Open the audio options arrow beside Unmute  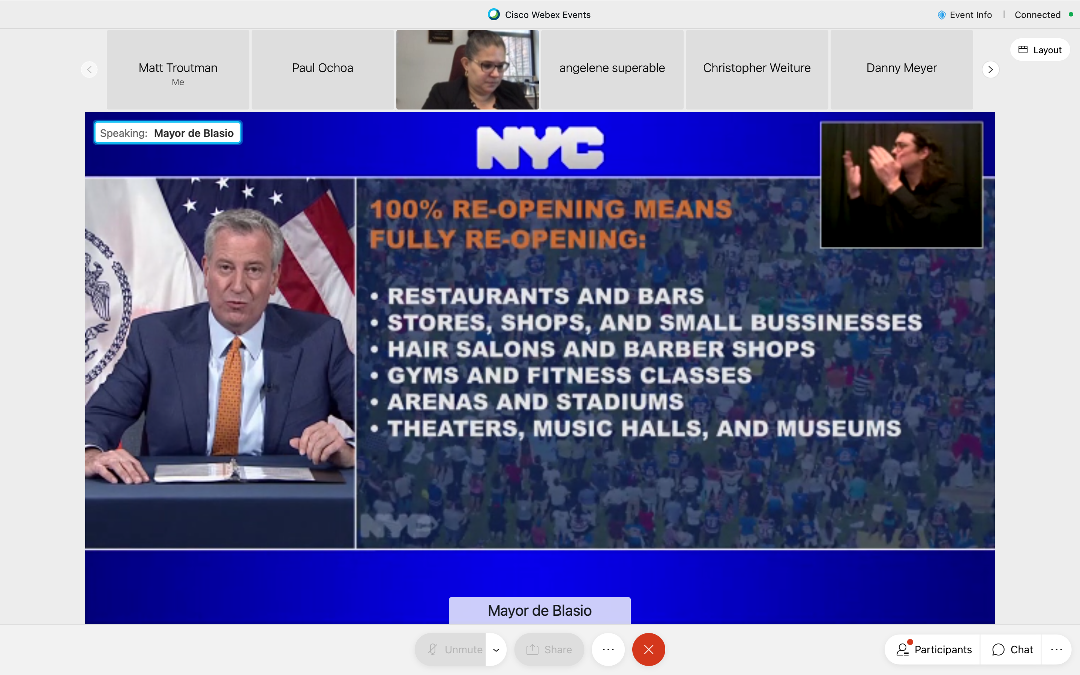pyautogui.click(x=496, y=649)
